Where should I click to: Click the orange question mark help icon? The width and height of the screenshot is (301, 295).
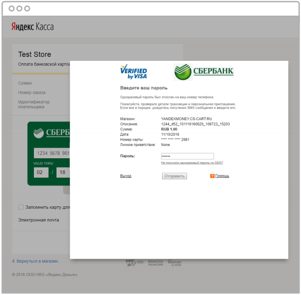212,176
